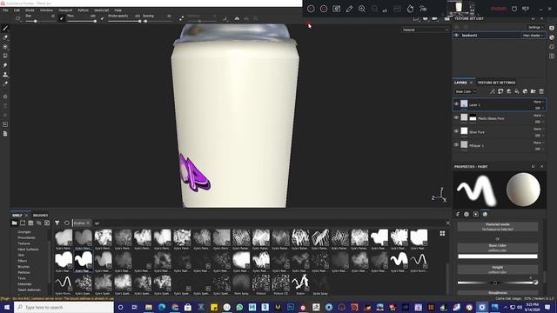Screen dimensions: 557x313
Task: Select the Smudge tool
Action: tap(5, 65)
